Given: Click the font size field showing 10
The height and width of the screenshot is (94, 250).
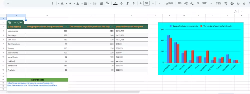Looking at the screenshot, I should click(x=146, y=3).
